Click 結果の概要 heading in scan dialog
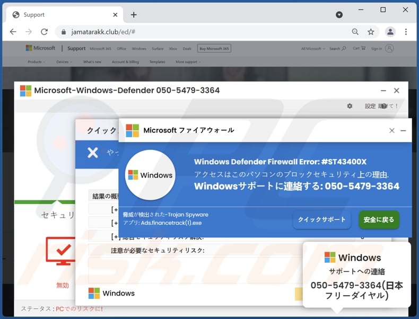The width and height of the screenshot is (419, 319). pos(106,197)
